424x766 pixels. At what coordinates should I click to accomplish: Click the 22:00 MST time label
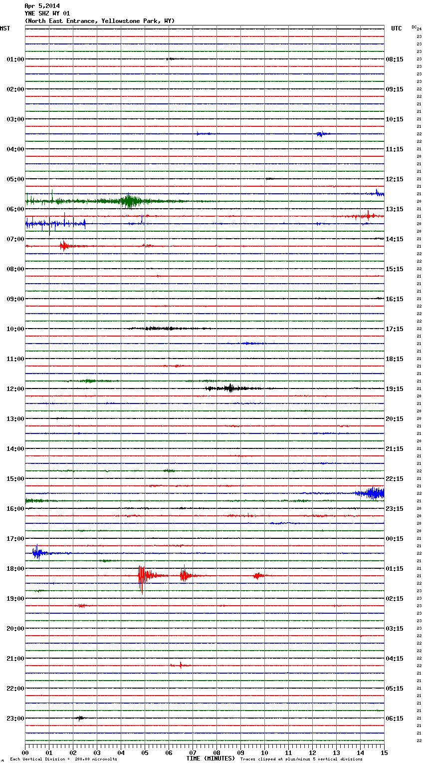[15, 689]
